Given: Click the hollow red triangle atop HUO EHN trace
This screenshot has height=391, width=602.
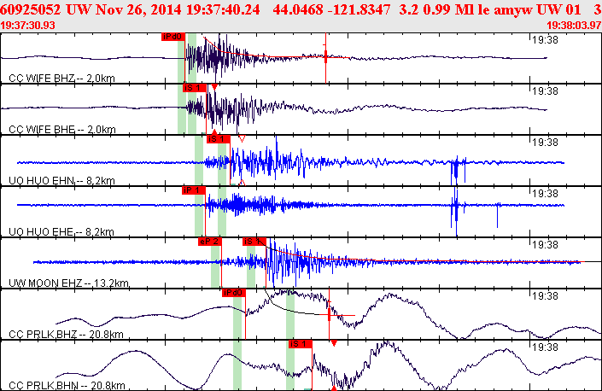Looking at the screenshot, I should click(242, 138).
